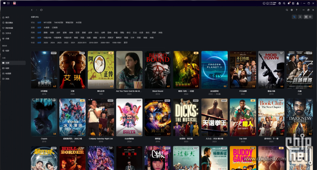Filter region by 中国香港
This screenshot has width=317, height=170.
(x=57, y=38)
